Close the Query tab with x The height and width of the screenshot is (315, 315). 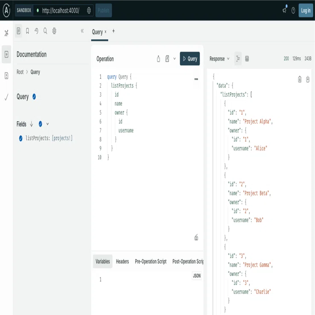point(105,32)
